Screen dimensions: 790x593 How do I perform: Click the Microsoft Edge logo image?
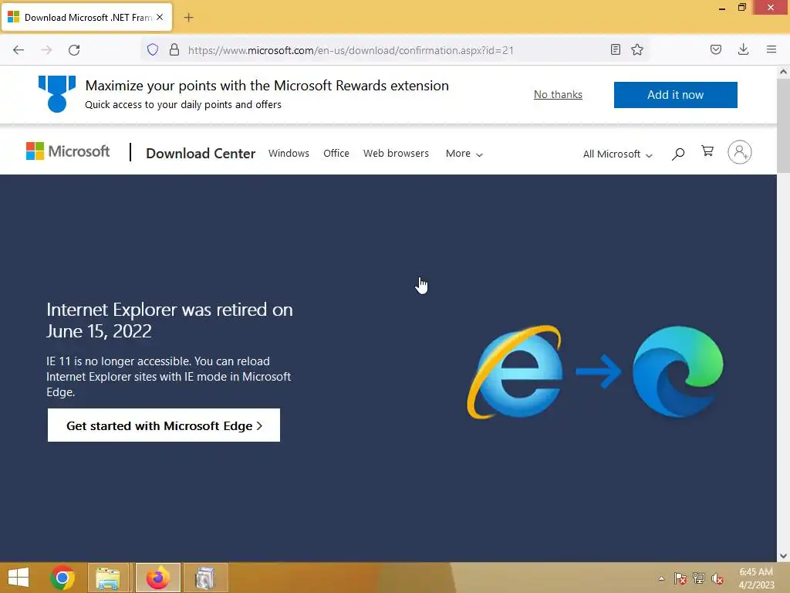677,371
